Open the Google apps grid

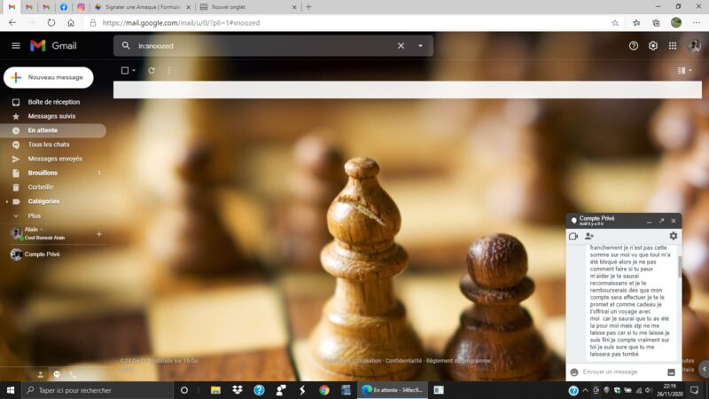673,46
